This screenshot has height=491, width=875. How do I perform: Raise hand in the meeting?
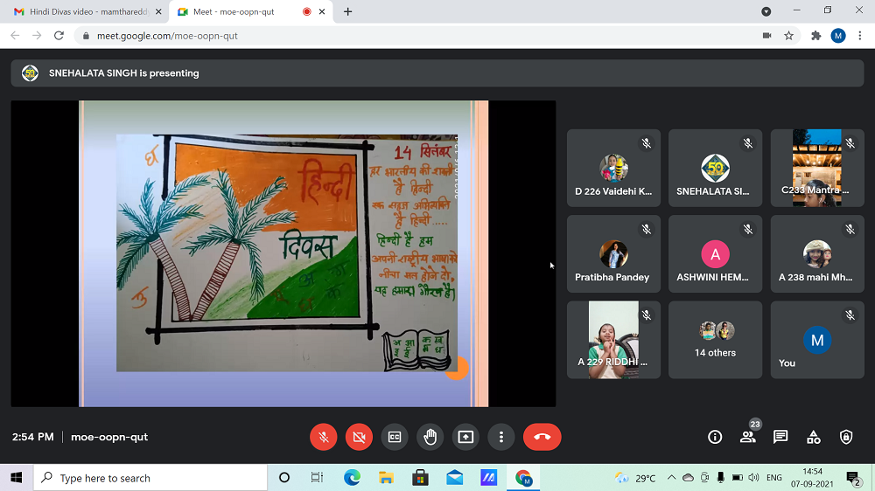(430, 437)
